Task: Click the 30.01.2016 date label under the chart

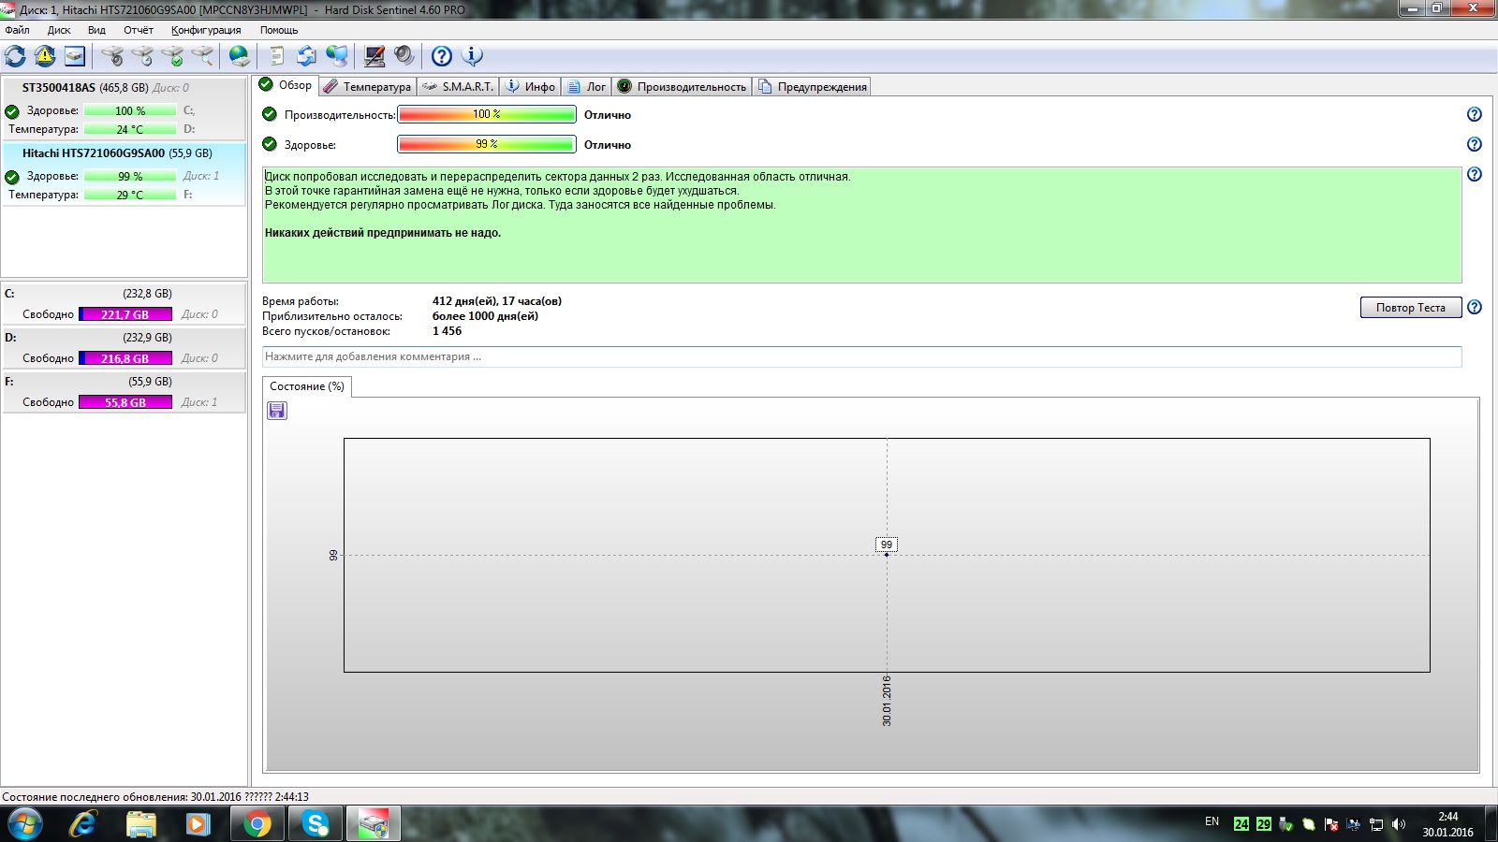Action: (x=887, y=701)
